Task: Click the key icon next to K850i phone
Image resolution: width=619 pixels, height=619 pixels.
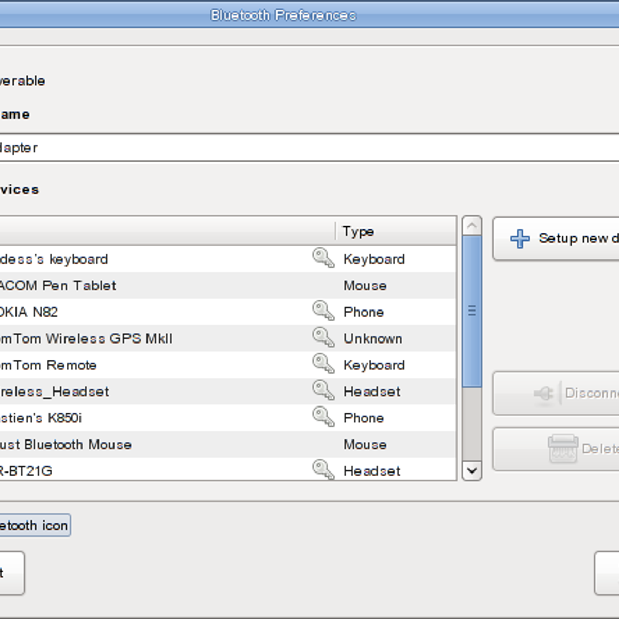Action: 323,416
